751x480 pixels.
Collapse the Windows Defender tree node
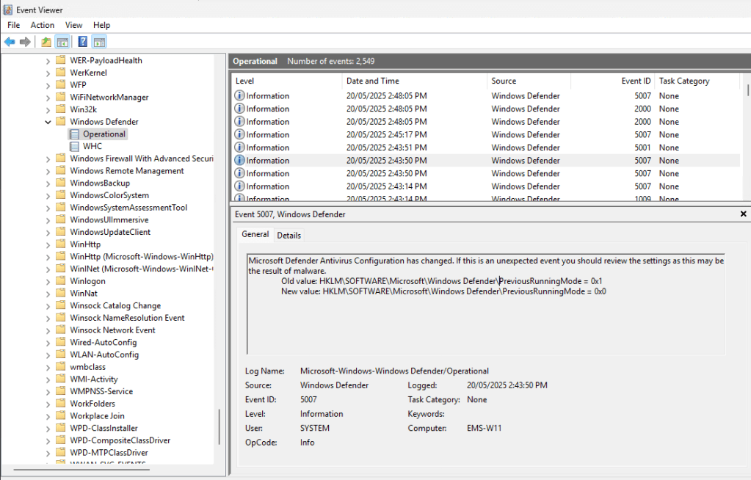click(48, 122)
